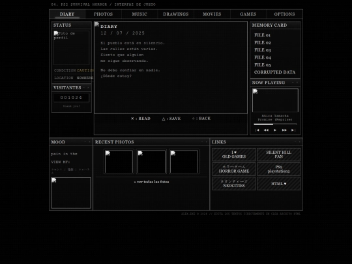The height and width of the screenshot is (264, 352).
Task: Select the CORRUPTED DATA entry
Action: pos(275,72)
